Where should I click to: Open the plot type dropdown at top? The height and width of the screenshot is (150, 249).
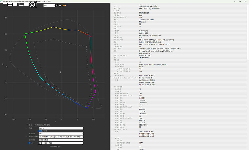coord(49,6)
